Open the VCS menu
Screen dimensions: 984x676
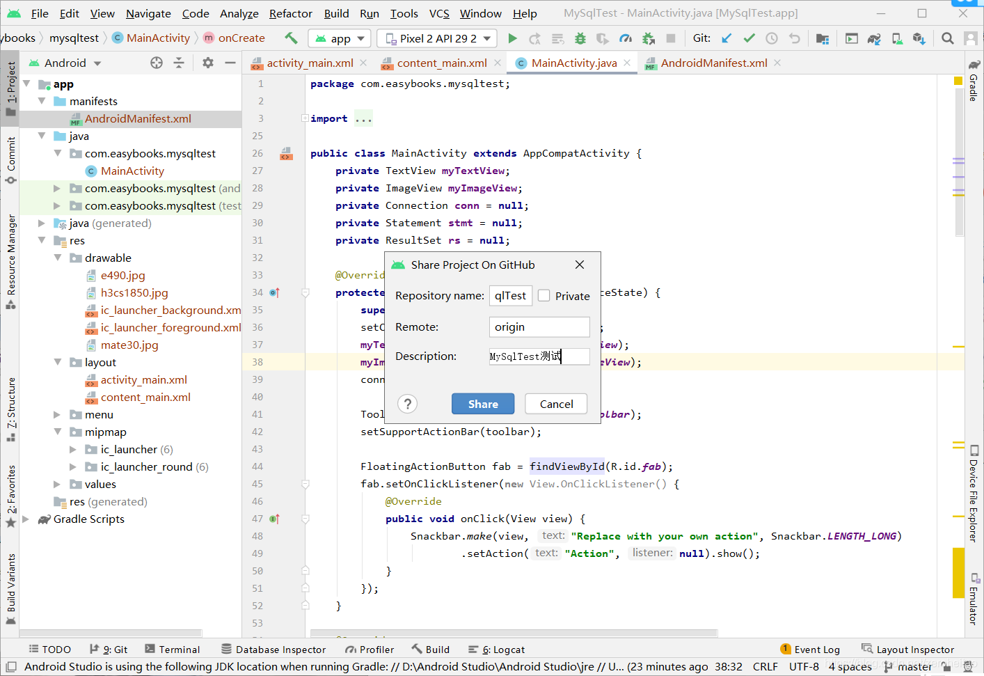[x=439, y=13]
